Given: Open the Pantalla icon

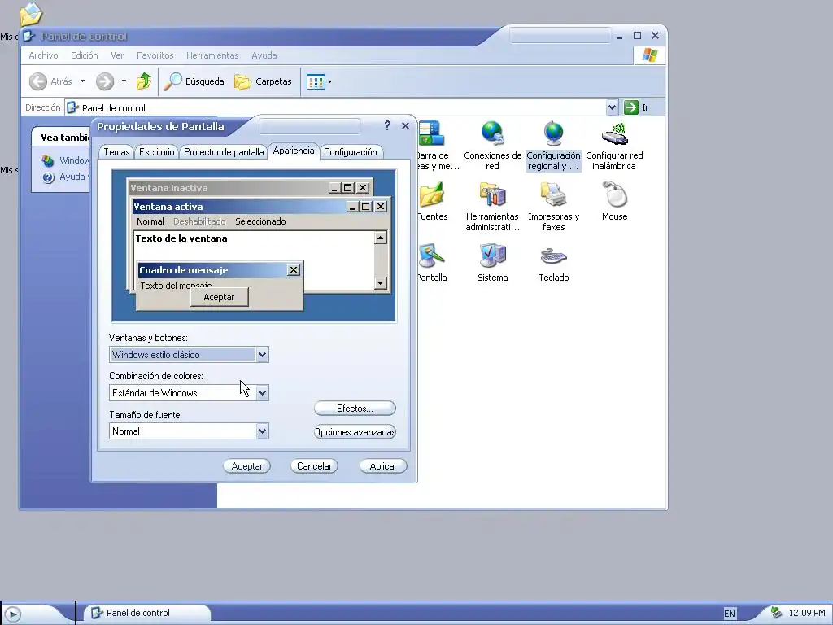Looking at the screenshot, I should pos(431,256).
